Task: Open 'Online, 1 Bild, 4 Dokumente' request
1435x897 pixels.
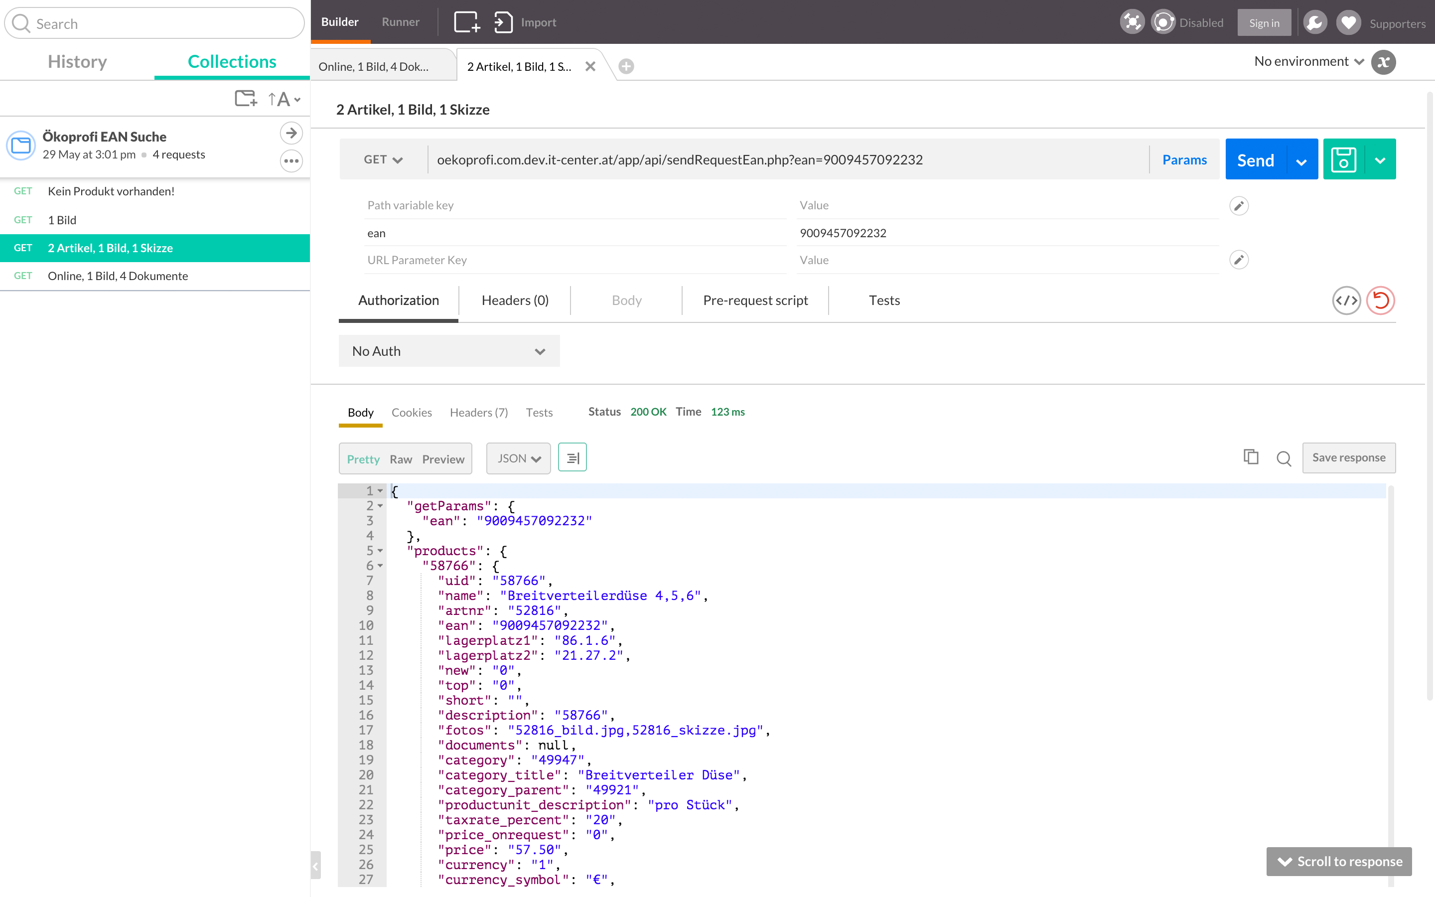Action: point(155,276)
